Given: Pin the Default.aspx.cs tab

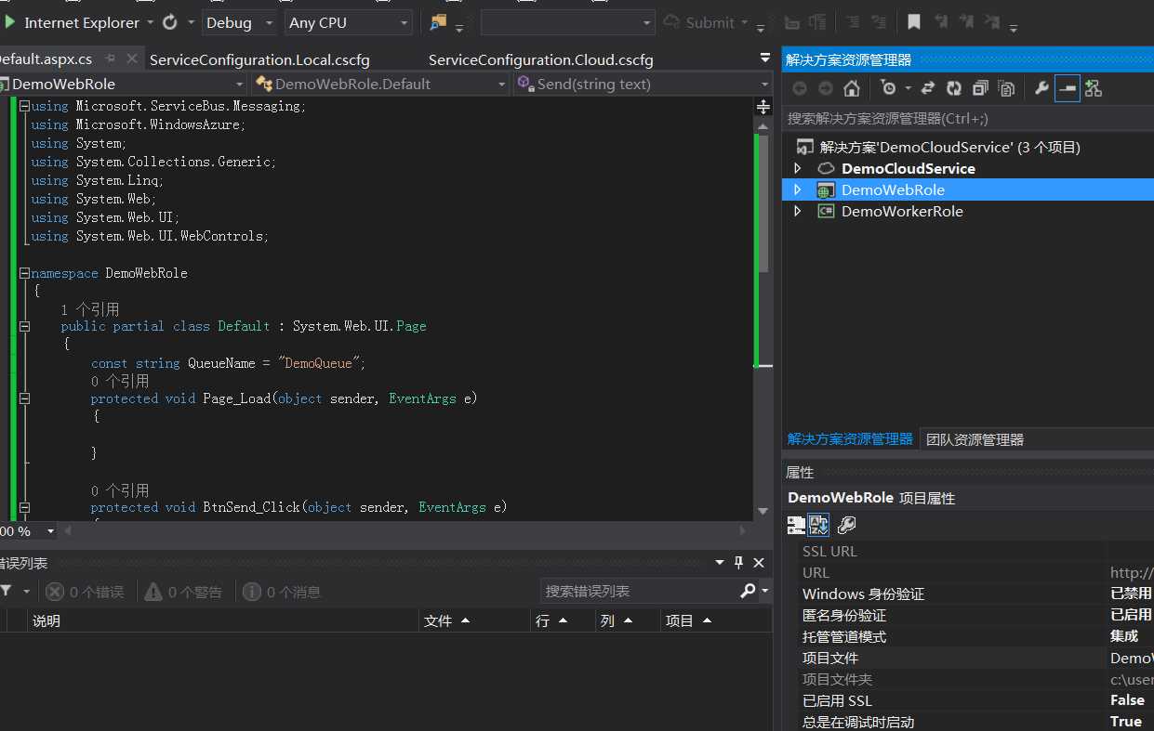Looking at the screenshot, I should coord(110,59).
